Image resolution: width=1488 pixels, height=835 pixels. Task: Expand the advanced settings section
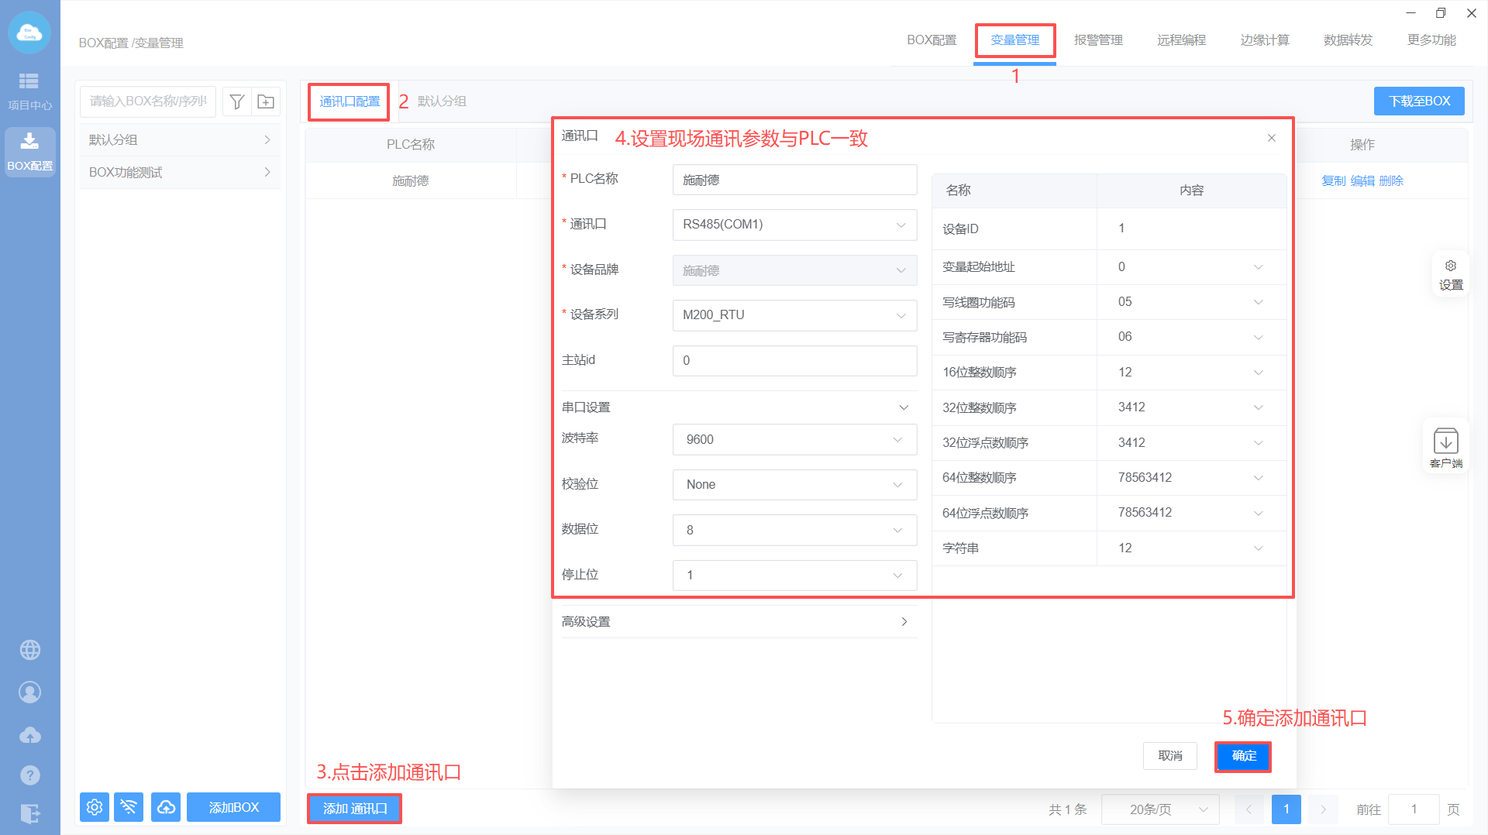point(739,622)
